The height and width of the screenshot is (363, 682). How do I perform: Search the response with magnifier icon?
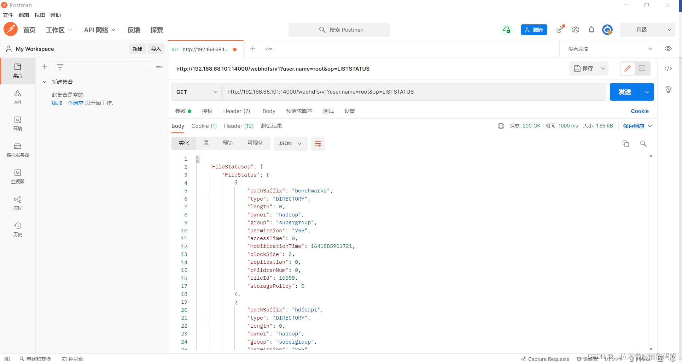coord(643,144)
